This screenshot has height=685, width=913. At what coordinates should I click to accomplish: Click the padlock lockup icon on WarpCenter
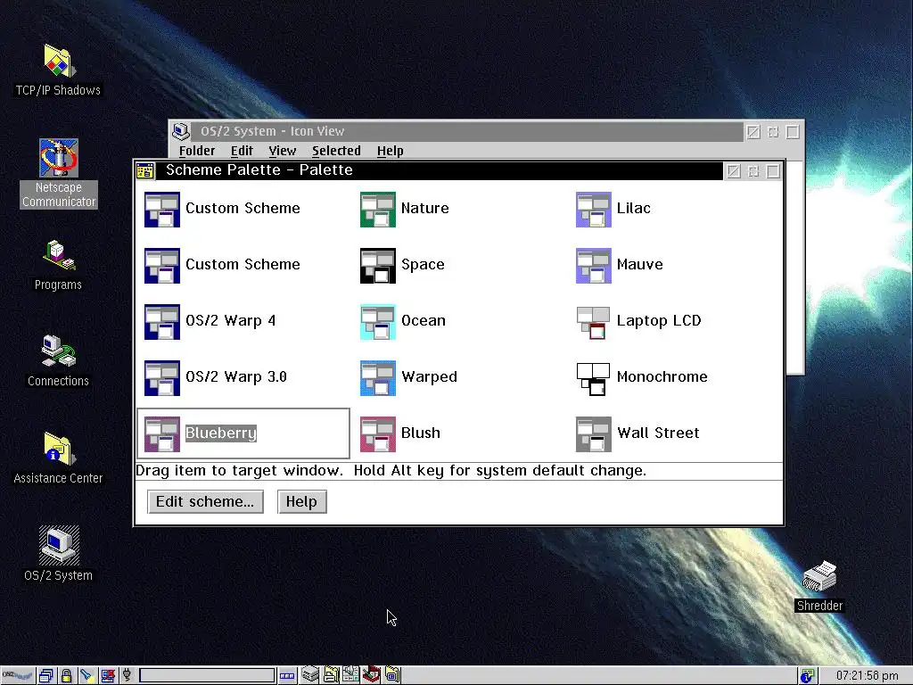coord(66,676)
